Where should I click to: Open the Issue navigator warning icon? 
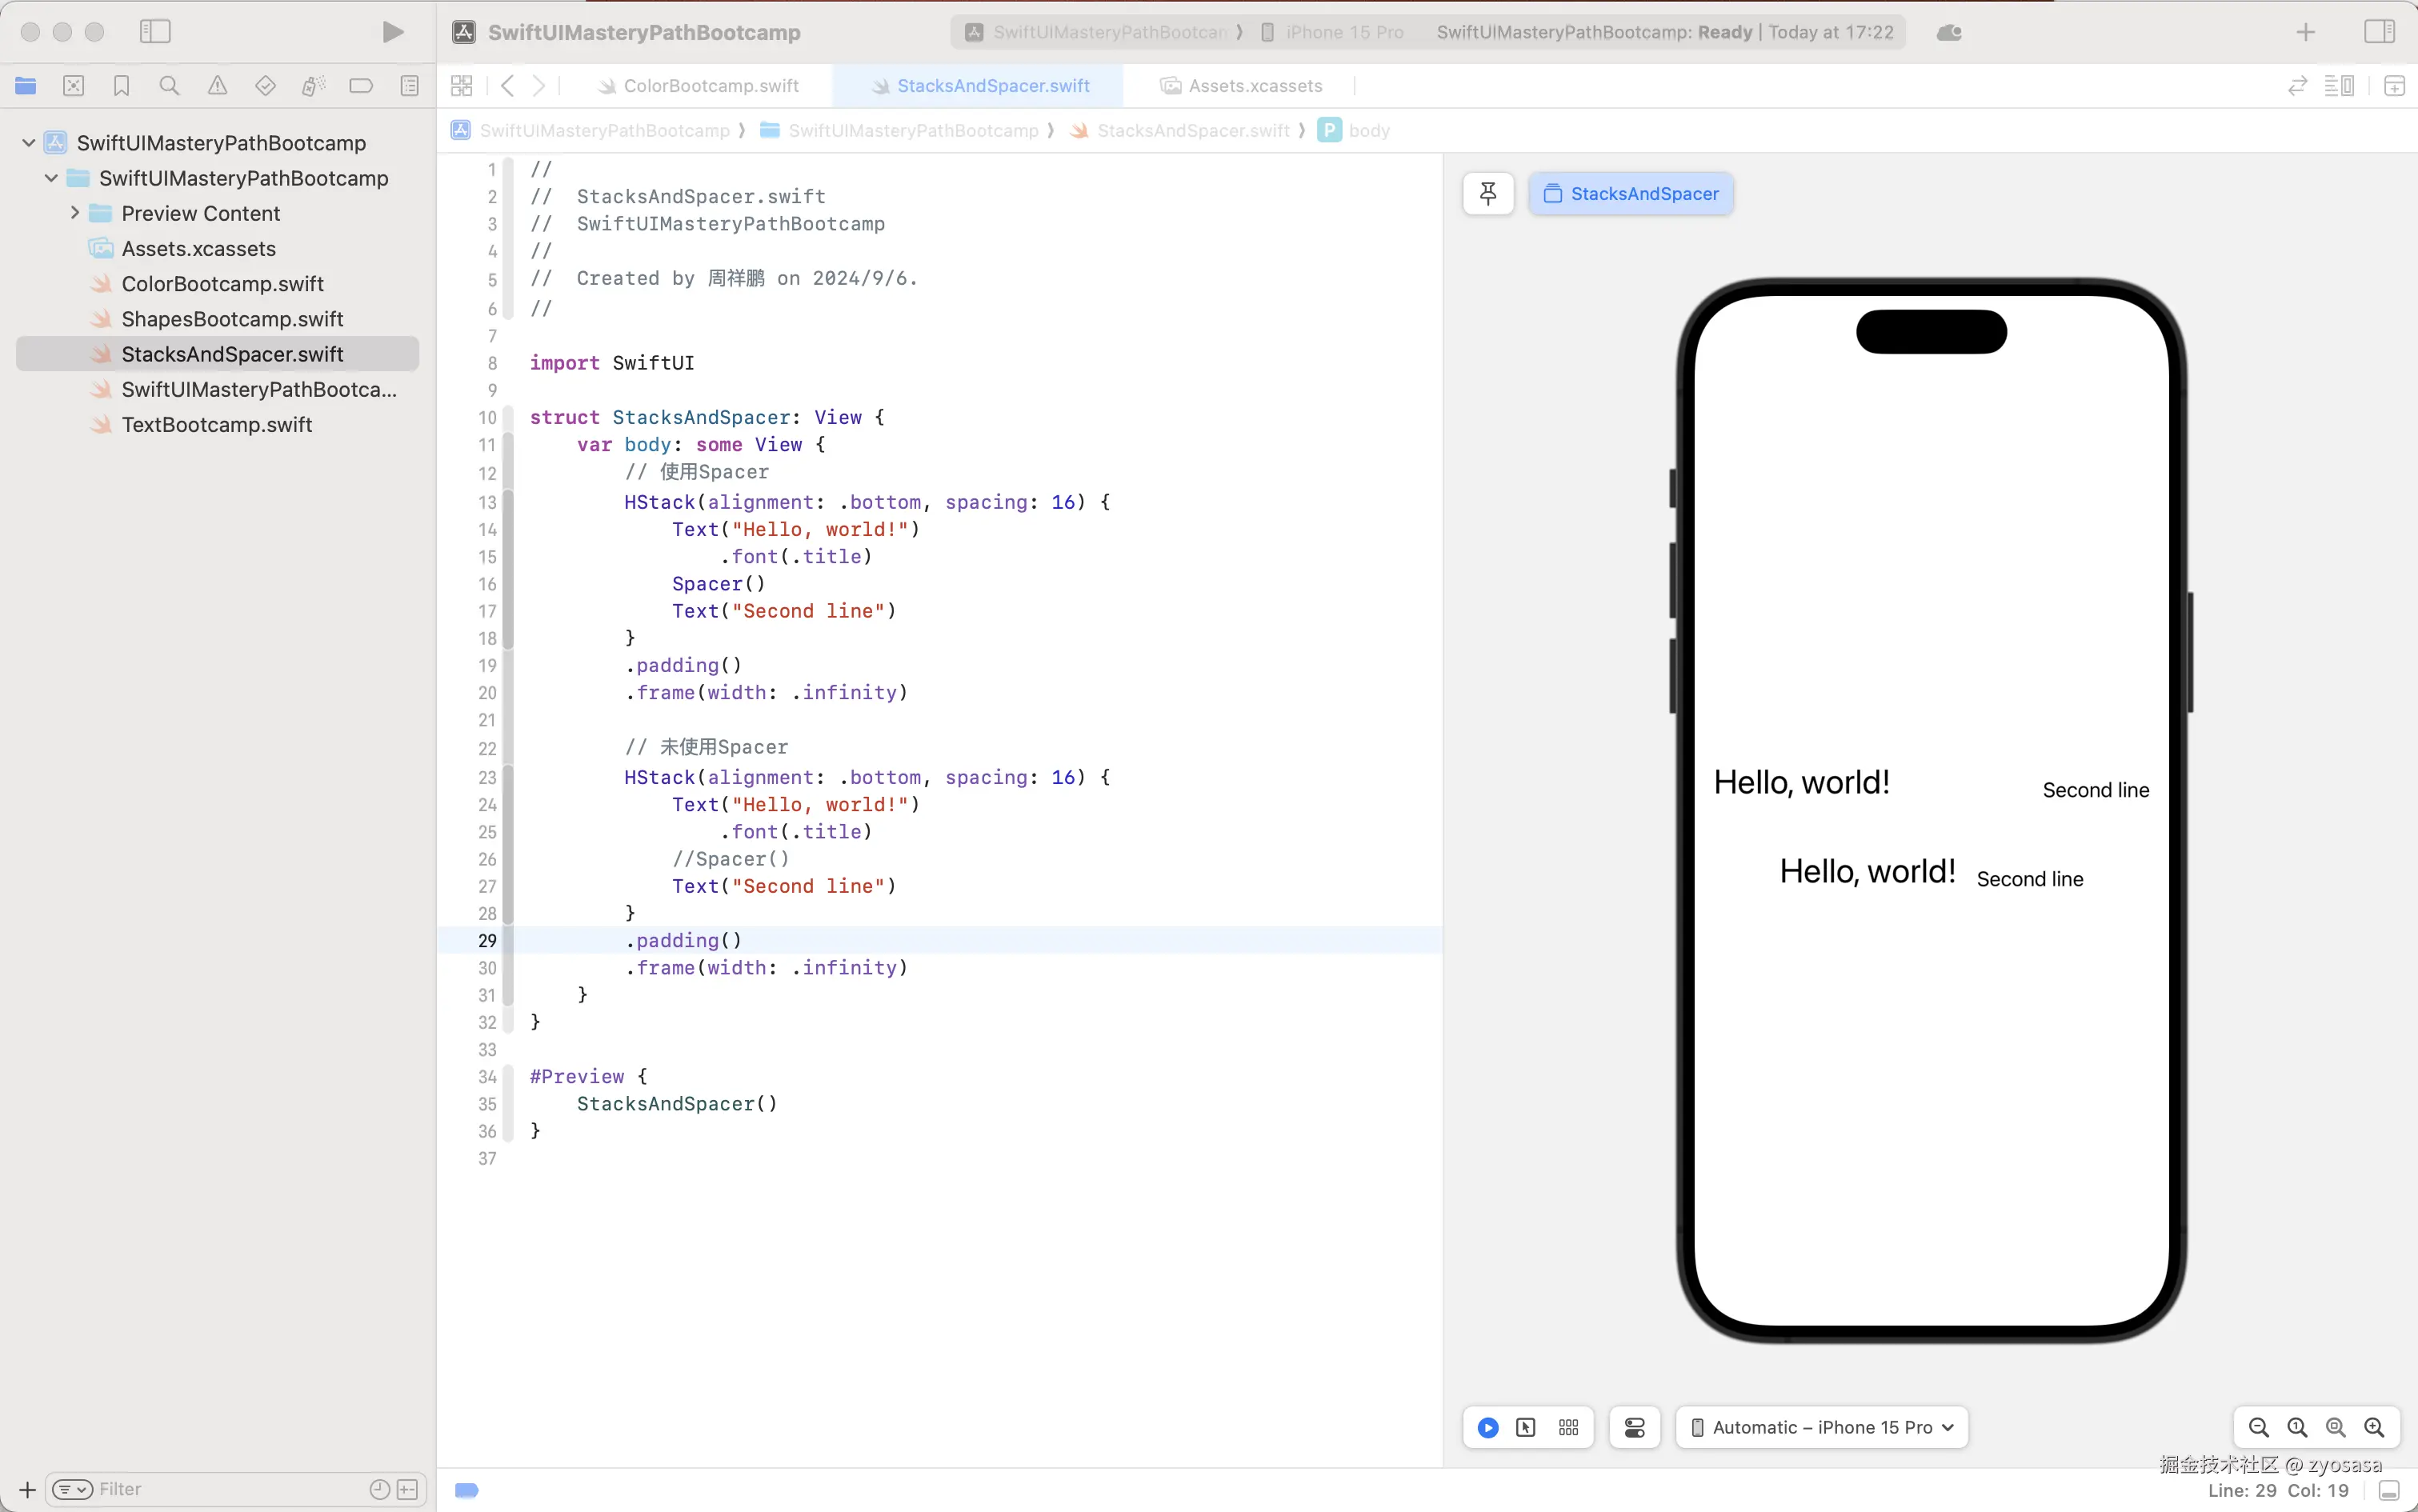[x=217, y=86]
